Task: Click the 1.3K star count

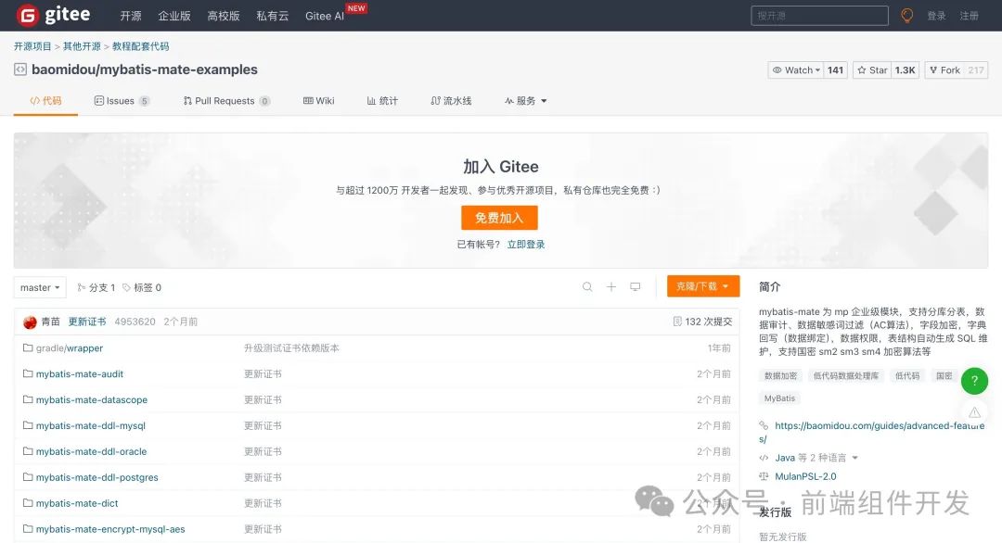Action: [905, 70]
